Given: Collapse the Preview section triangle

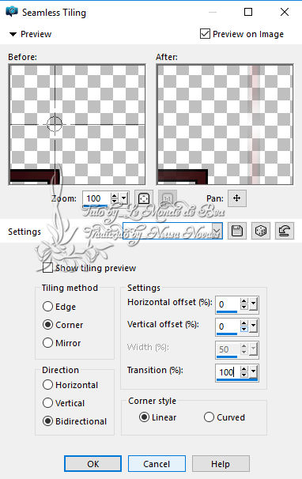Looking at the screenshot, I should pyautogui.click(x=13, y=34).
